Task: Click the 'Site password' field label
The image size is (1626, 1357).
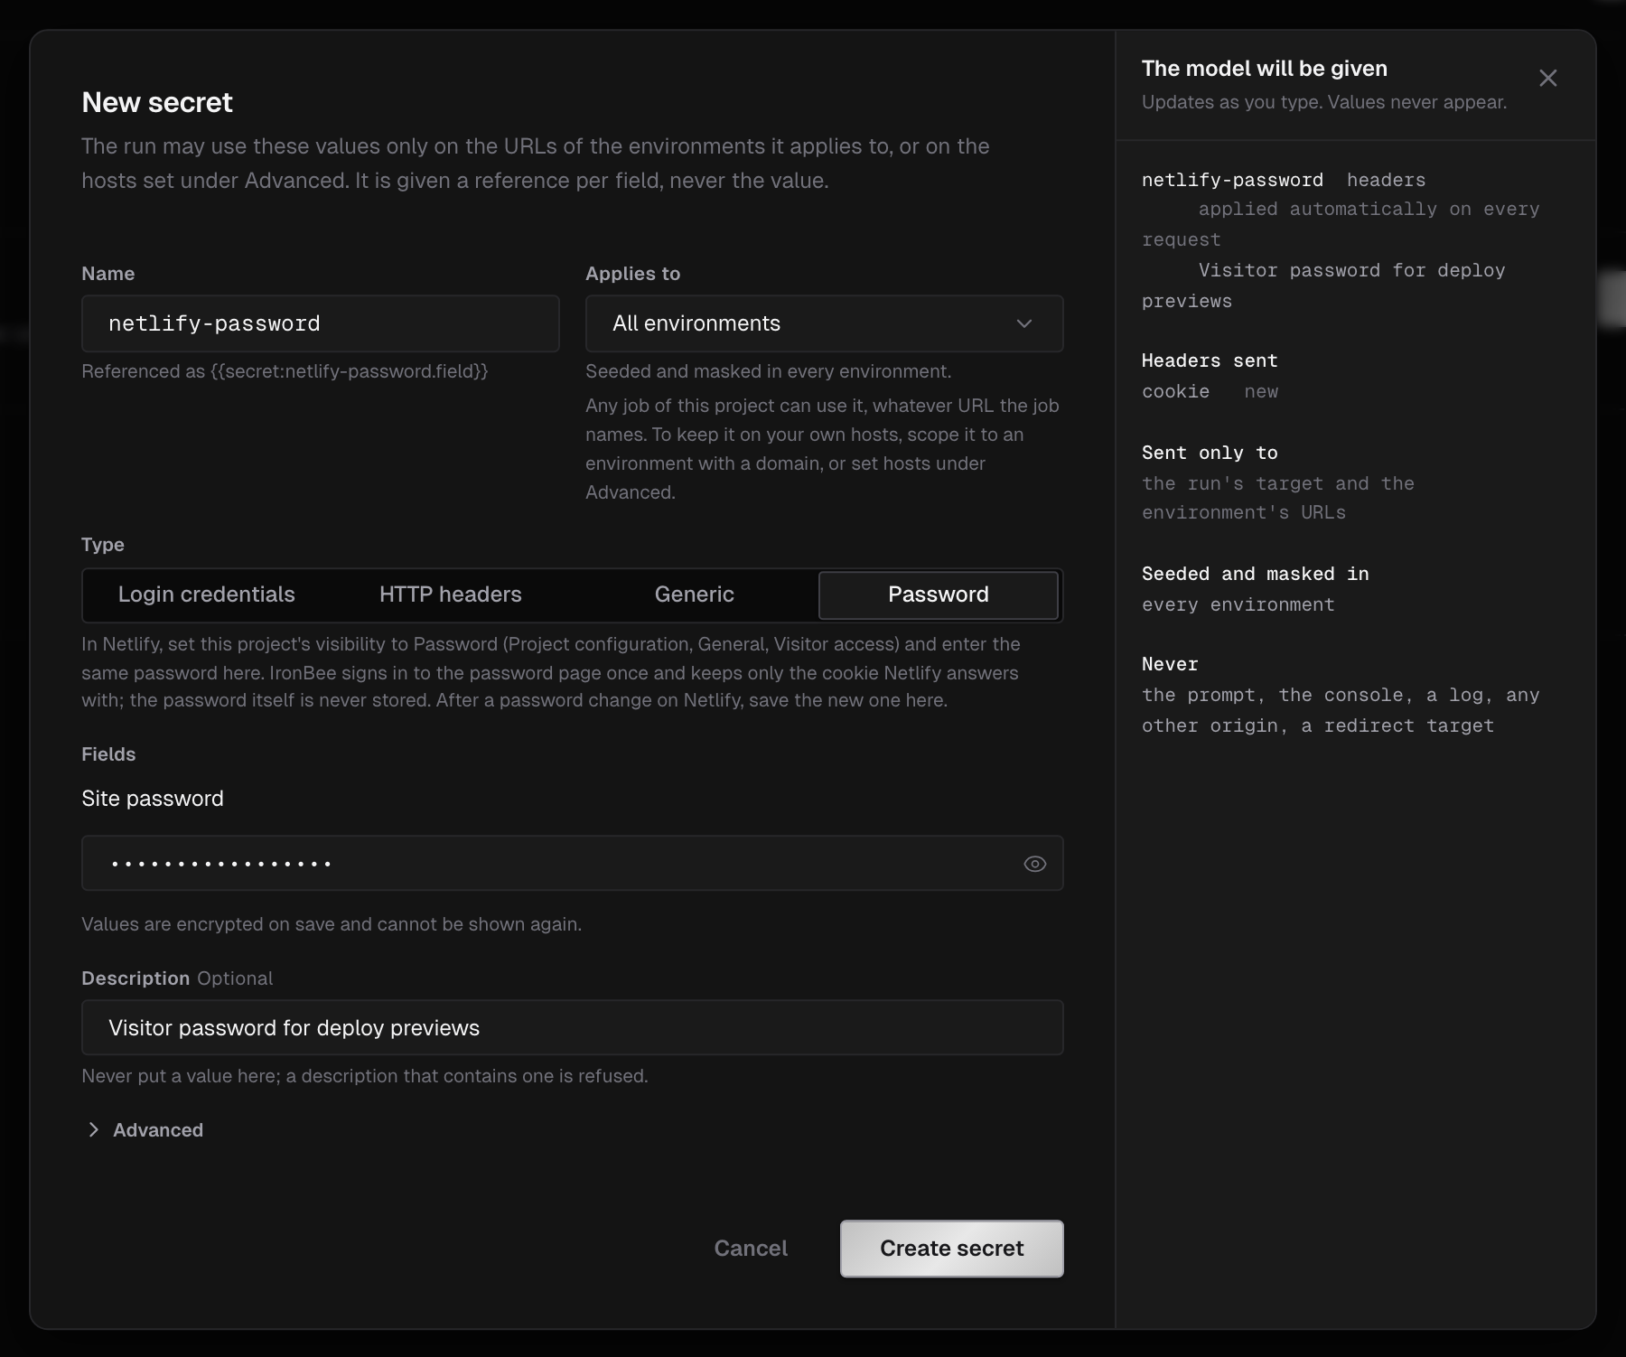Action: click(x=153, y=799)
